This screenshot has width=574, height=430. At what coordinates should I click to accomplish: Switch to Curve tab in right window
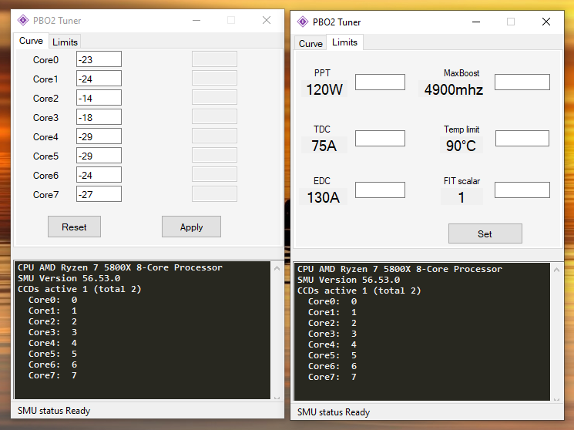pos(310,44)
